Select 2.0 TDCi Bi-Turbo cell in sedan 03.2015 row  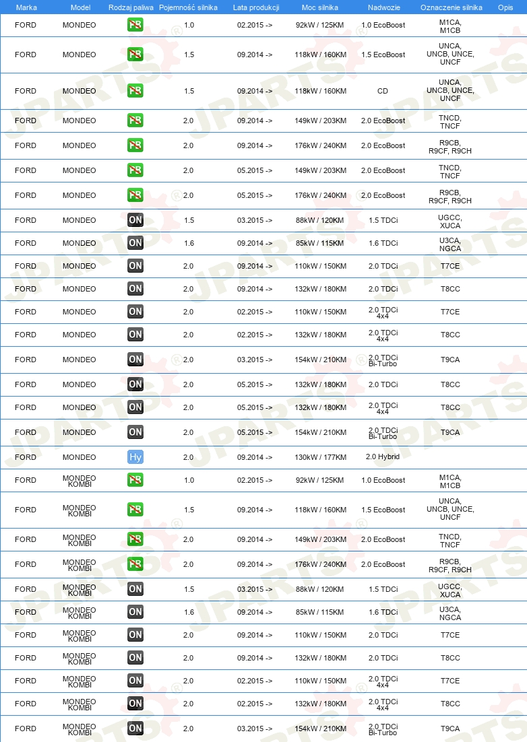click(x=383, y=361)
